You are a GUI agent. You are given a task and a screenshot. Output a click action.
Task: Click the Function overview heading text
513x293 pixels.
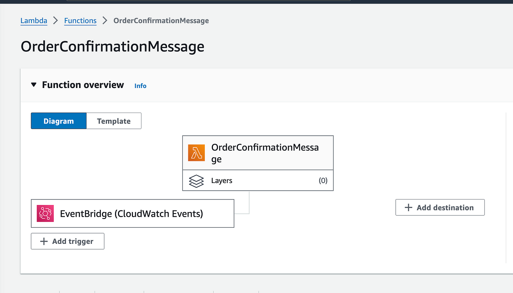[83, 85]
